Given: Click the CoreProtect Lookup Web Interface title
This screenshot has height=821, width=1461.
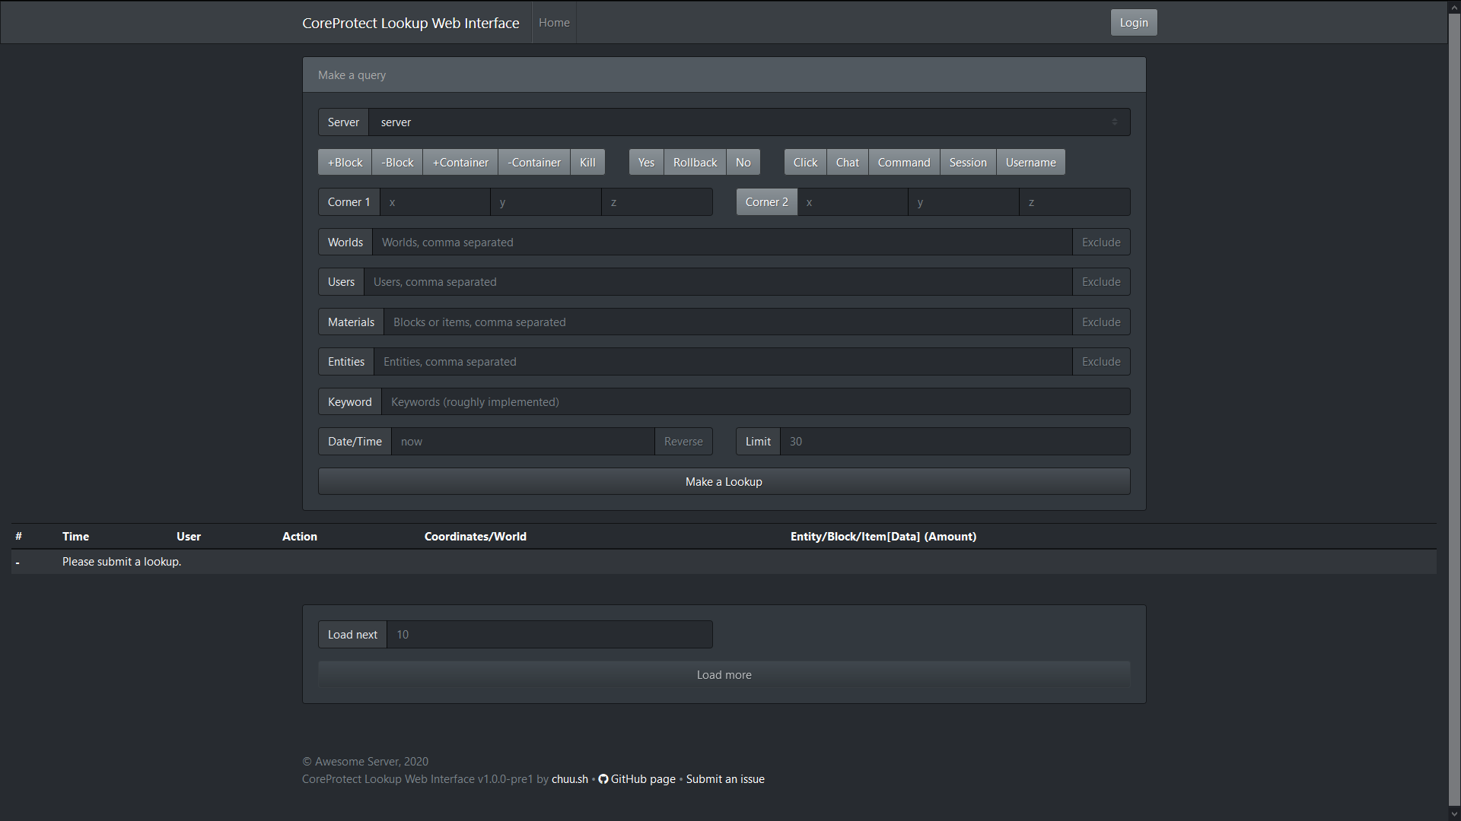Looking at the screenshot, I should click(x=410, y=24).
